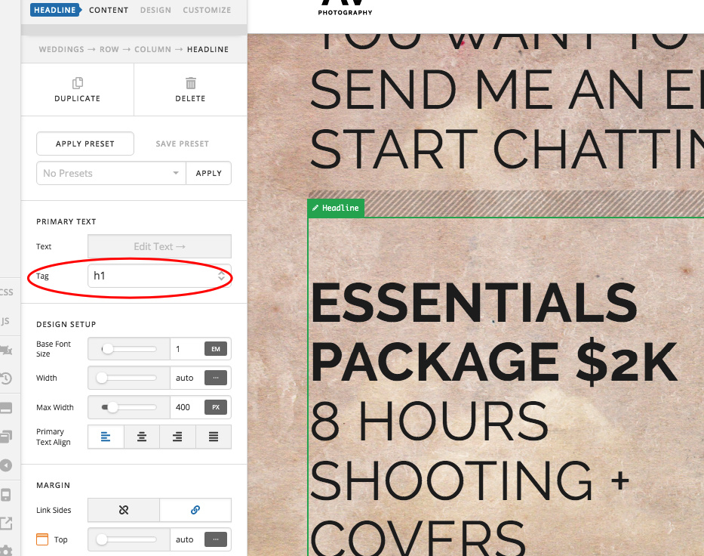Toggle the Base Font Size EM unit
The image size is (704, 556).
click(215, 349)
